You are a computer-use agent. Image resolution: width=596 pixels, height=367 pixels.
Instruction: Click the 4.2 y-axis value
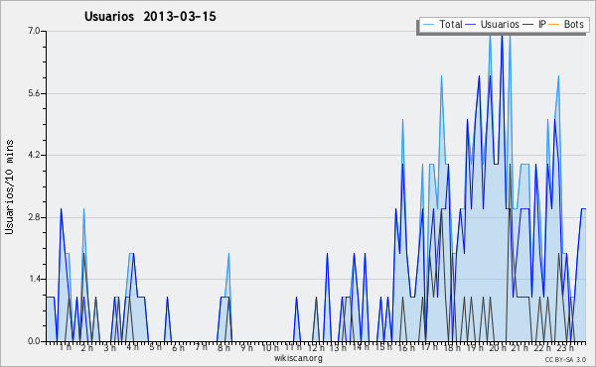34,155
